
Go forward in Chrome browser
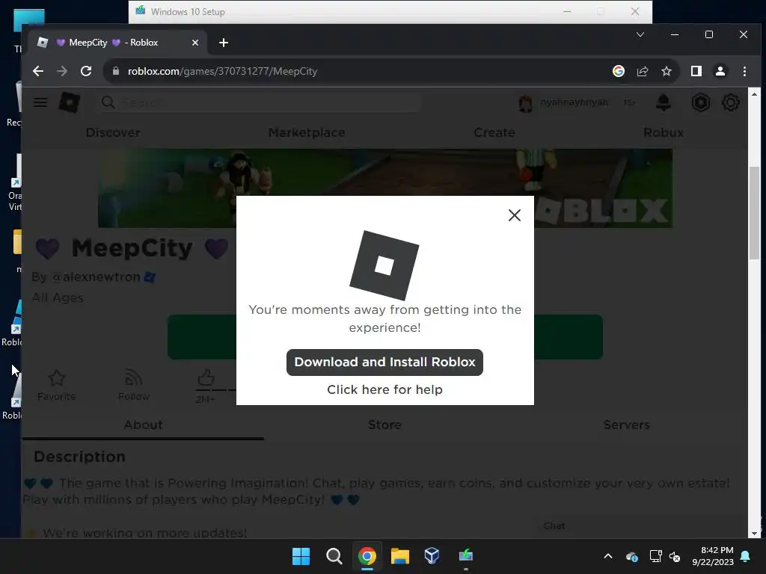pos(62,71)
